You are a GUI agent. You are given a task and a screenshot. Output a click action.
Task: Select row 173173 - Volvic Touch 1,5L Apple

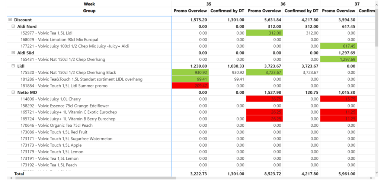[x=89, y=145]
